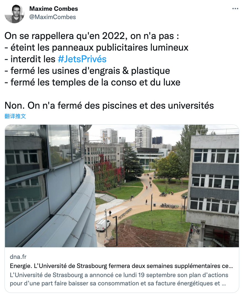Select the line about temples de la conso
This screenshot has width=245, height=297.
[x=93, y=82]
